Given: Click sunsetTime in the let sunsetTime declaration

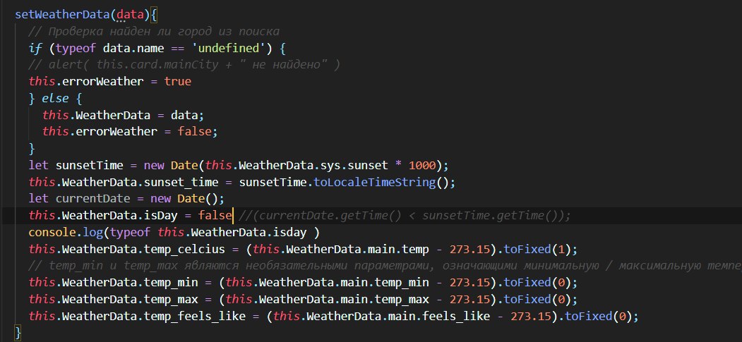Looking at the screenshot, I should click(x=90, y=165).
